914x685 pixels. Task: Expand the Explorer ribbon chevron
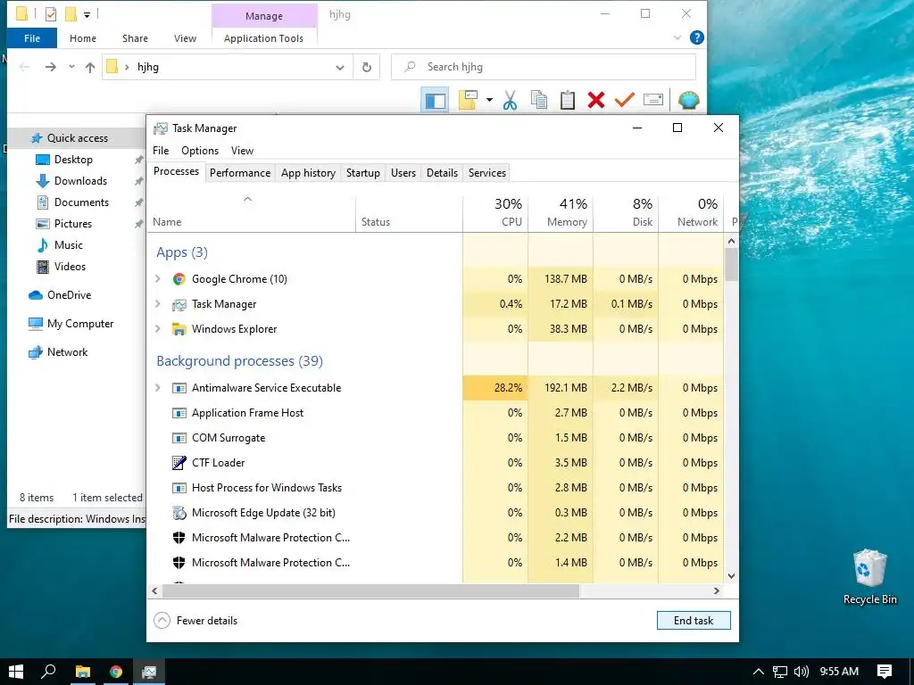[x=677, y=37]
